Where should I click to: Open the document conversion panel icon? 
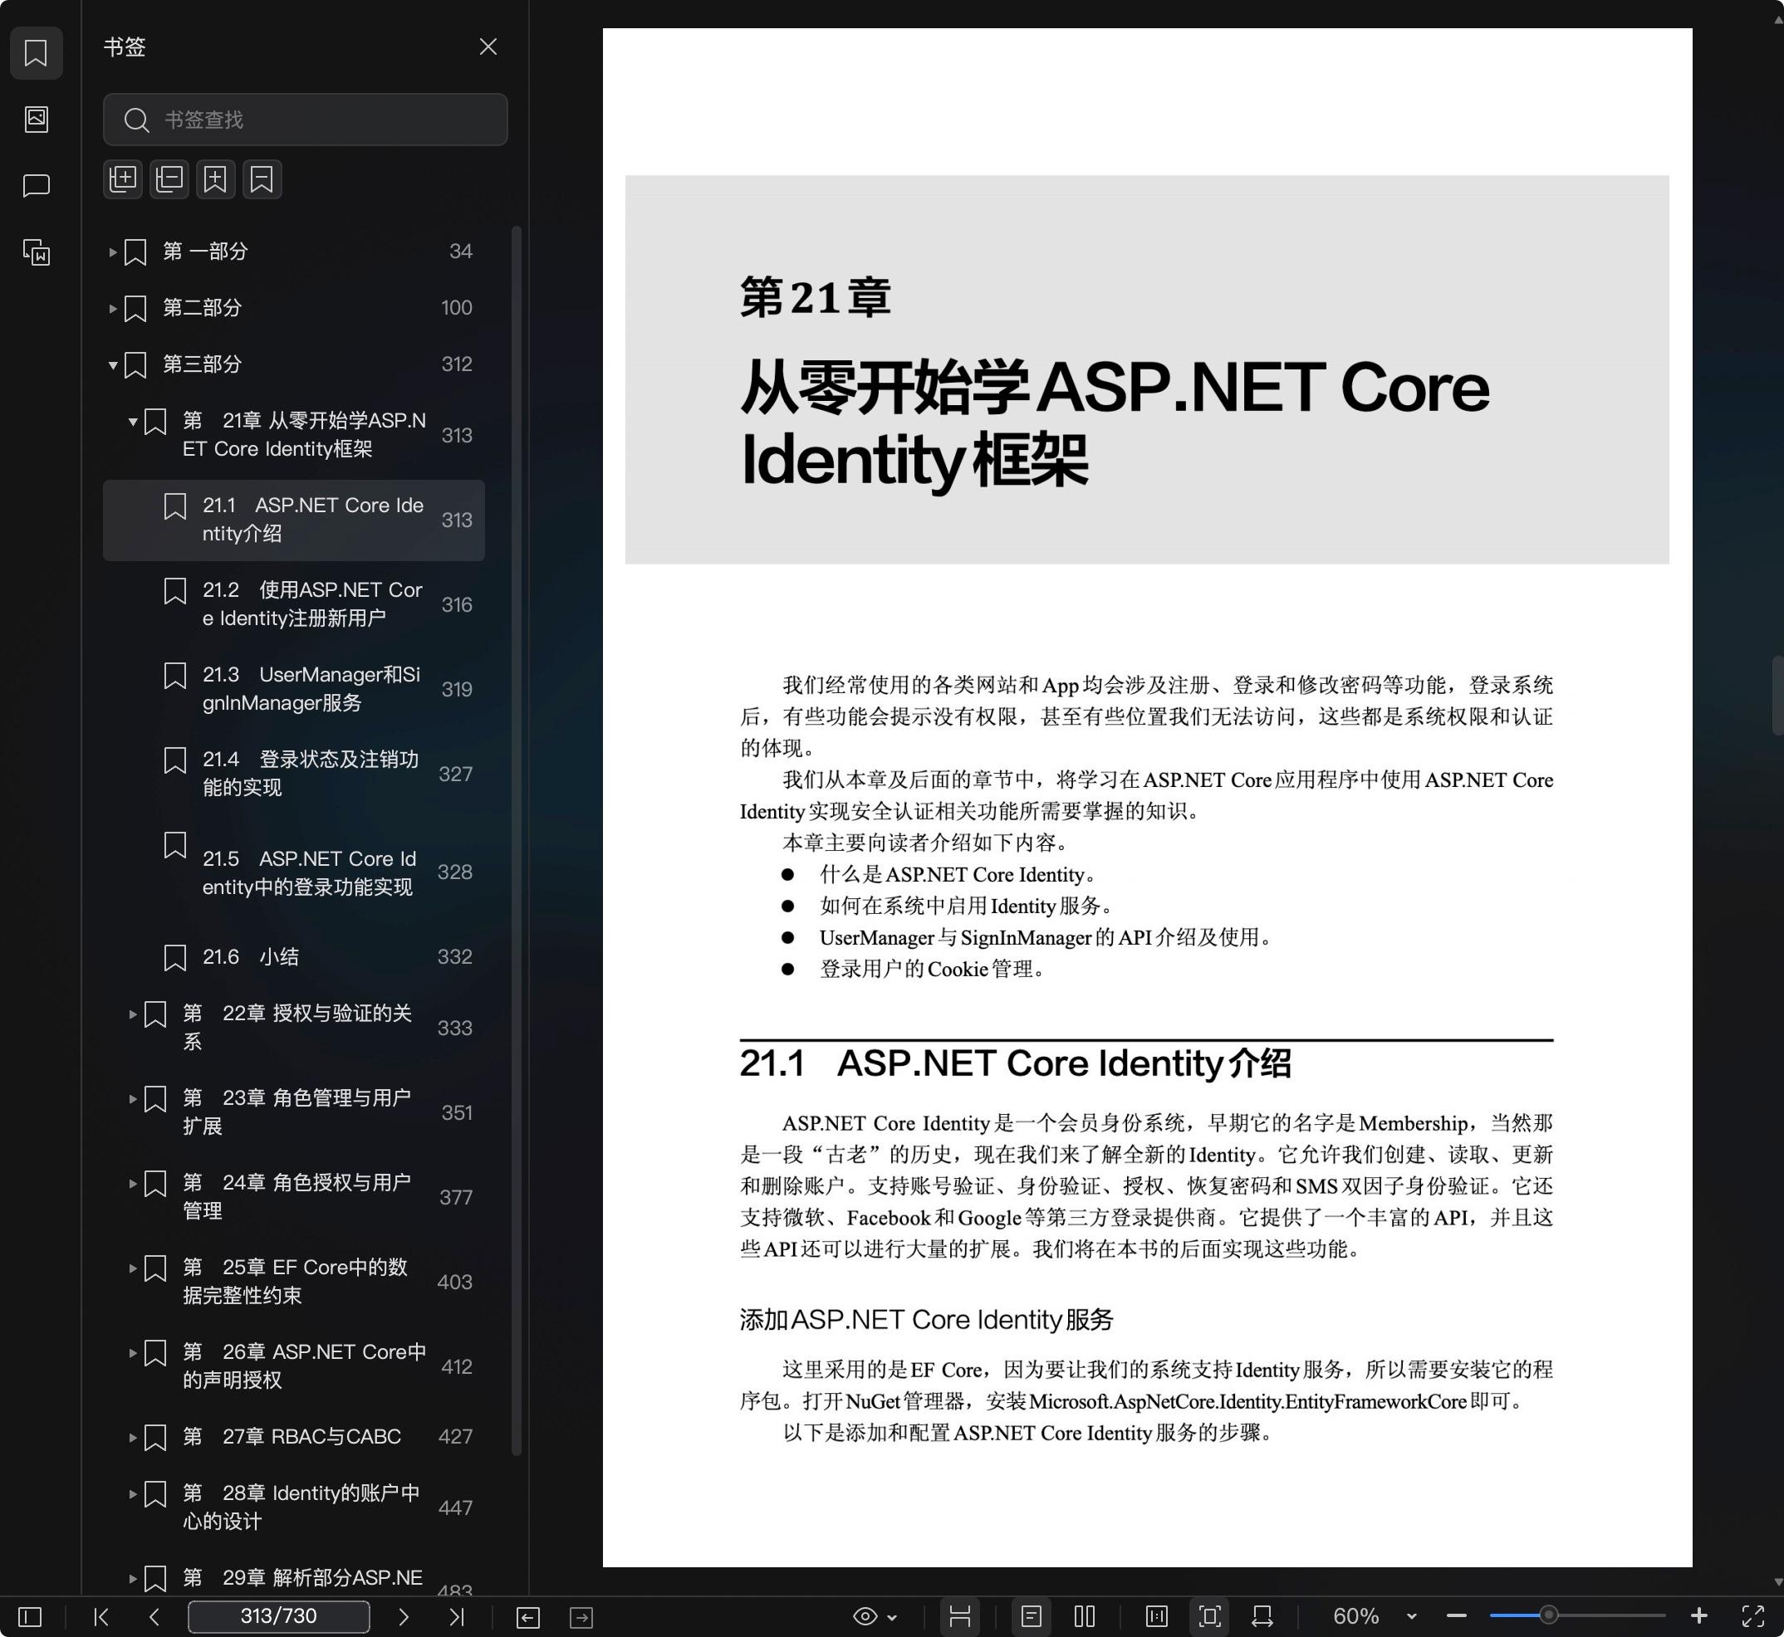click(37, 252)
